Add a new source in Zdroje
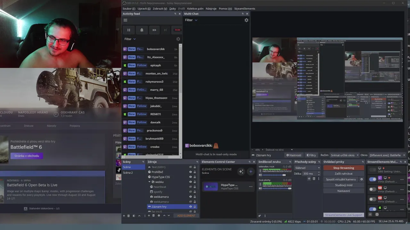 click(149, 216)
